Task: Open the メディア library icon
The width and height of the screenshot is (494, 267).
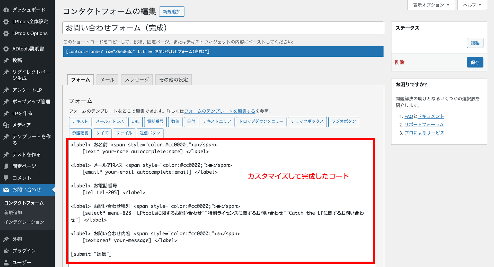Action: click(6, 125)
